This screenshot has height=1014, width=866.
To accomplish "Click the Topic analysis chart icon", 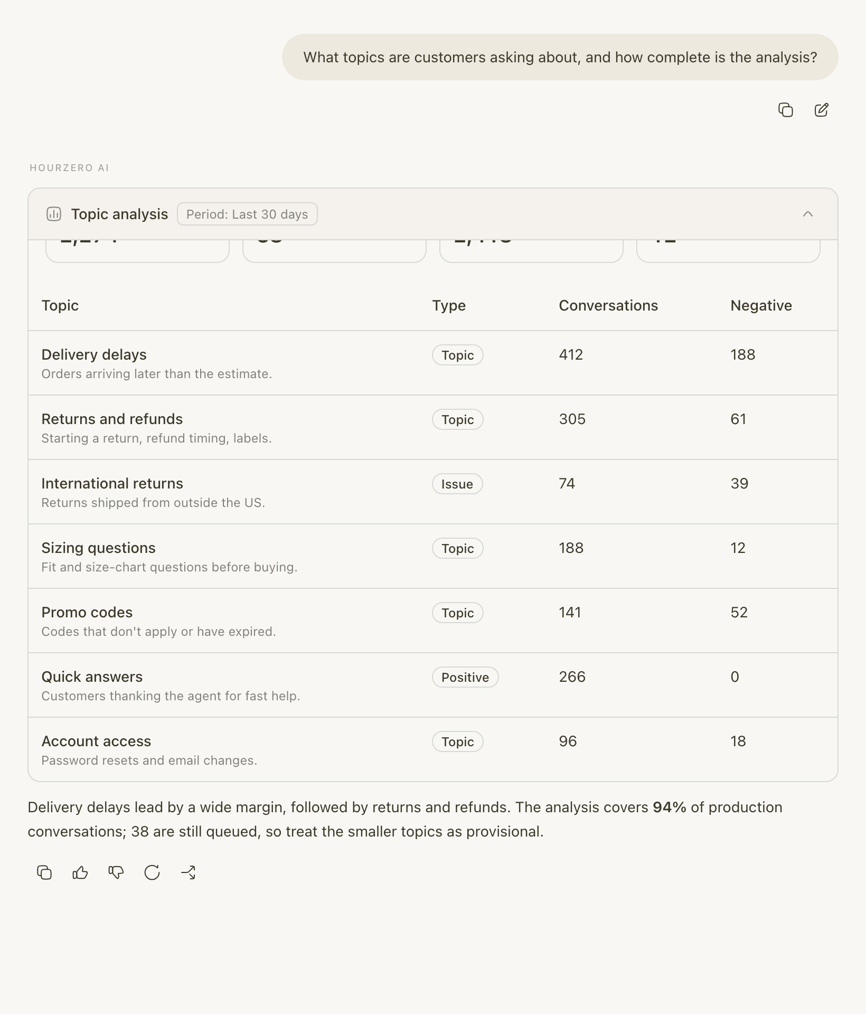I will tap(54, 214).
